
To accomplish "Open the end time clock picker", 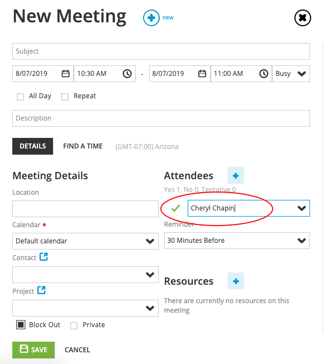I will [x=264, y=74].
